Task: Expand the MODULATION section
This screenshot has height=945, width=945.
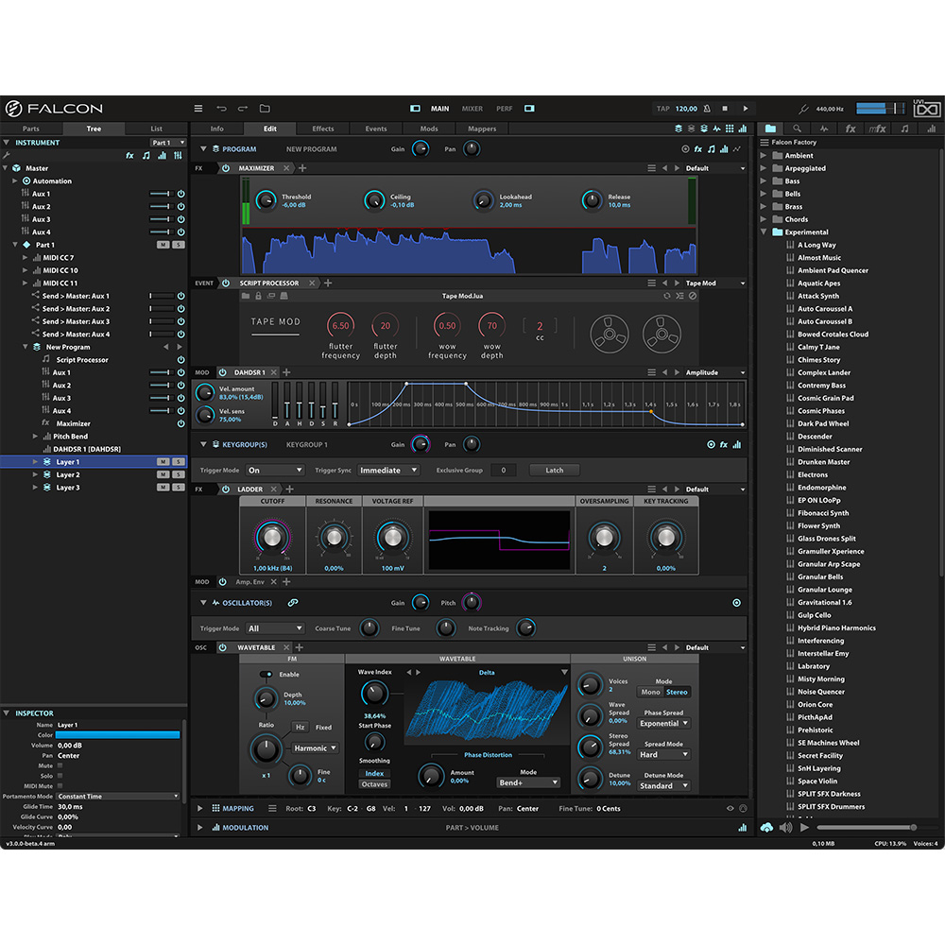Action: tap(199, 828)
